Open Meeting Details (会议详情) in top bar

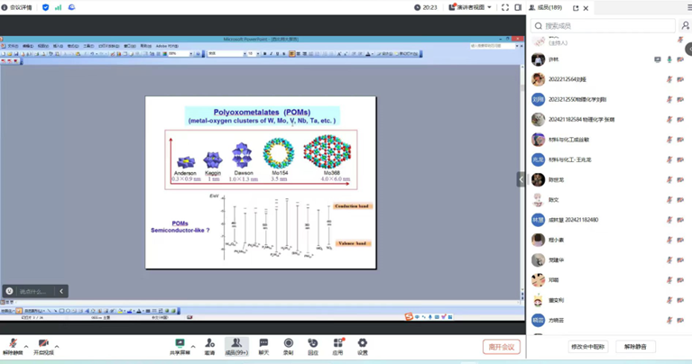click(18, 7)
